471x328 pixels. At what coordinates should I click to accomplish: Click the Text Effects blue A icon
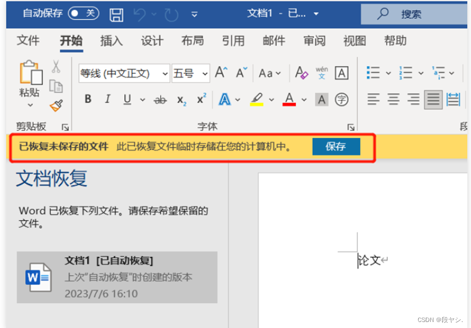(225, 100)
